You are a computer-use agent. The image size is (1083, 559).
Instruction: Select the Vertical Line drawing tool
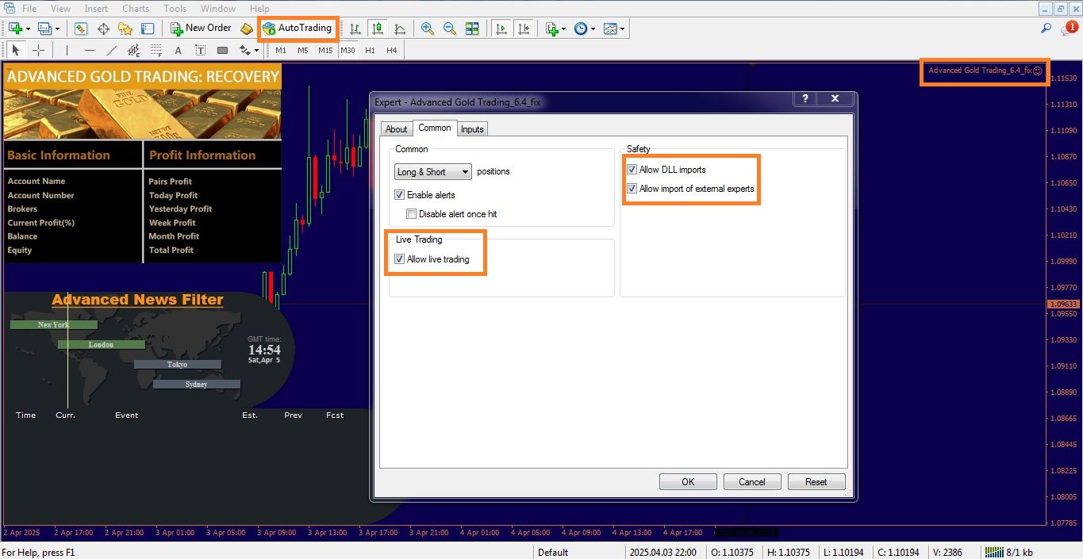click(x=67, y=50)
